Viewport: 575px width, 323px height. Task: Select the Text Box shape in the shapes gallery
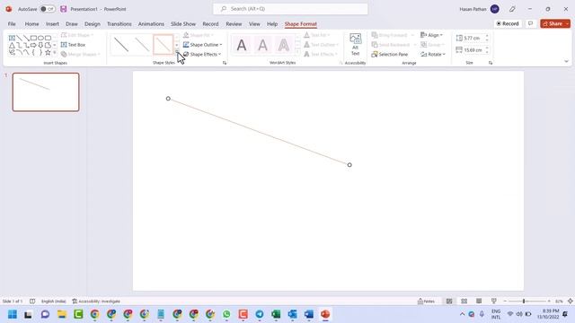coord(12,38)
